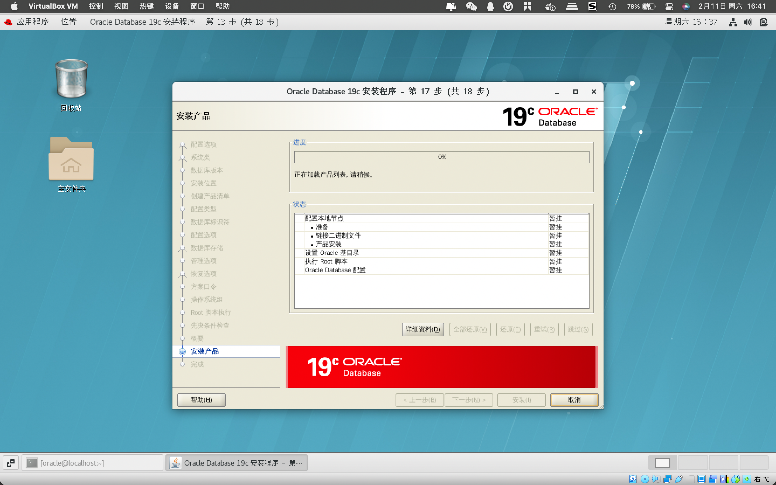Open the 设备 menu in VirtualBox
Image resolution: width=776 pixels, height=485 pixels.
[x=172, y=6]
